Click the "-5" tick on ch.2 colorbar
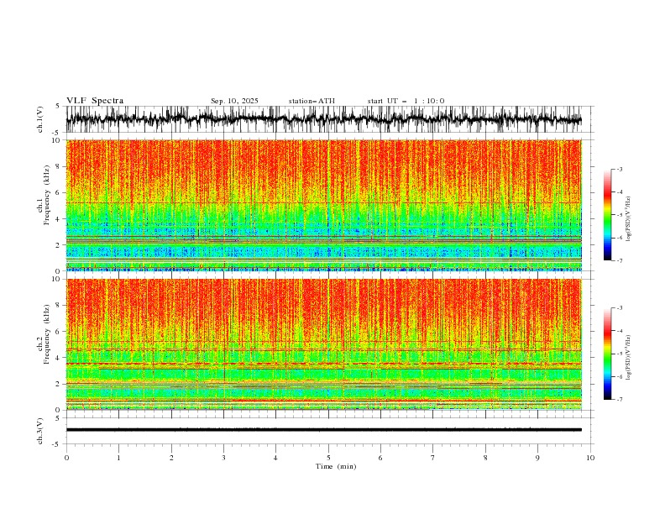Viewport: 665px width, 514px height. tap(619, 354)
